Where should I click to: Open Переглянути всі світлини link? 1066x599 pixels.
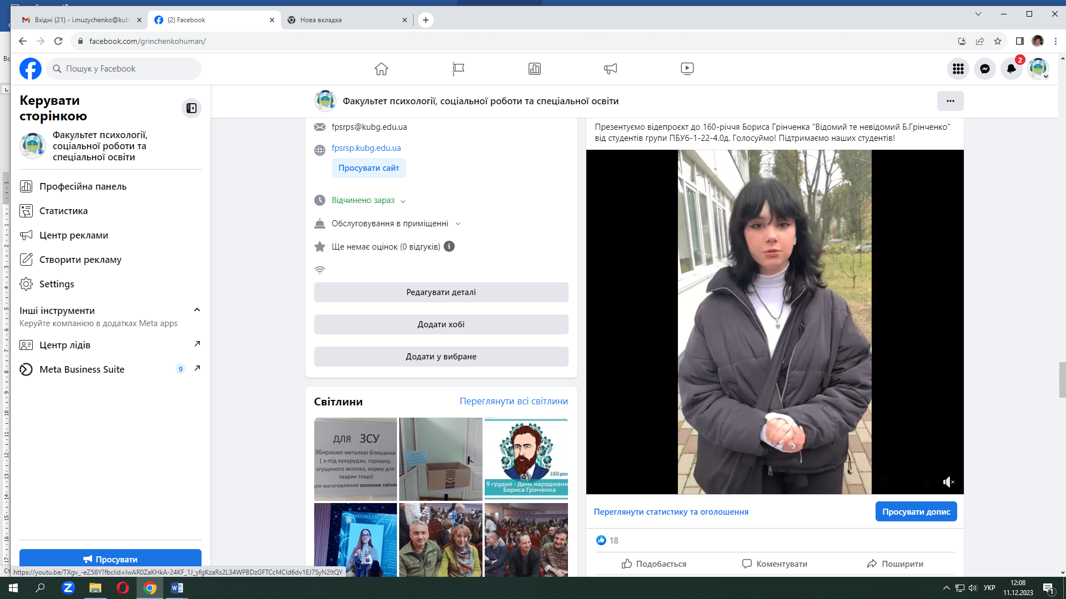(513, 401)
